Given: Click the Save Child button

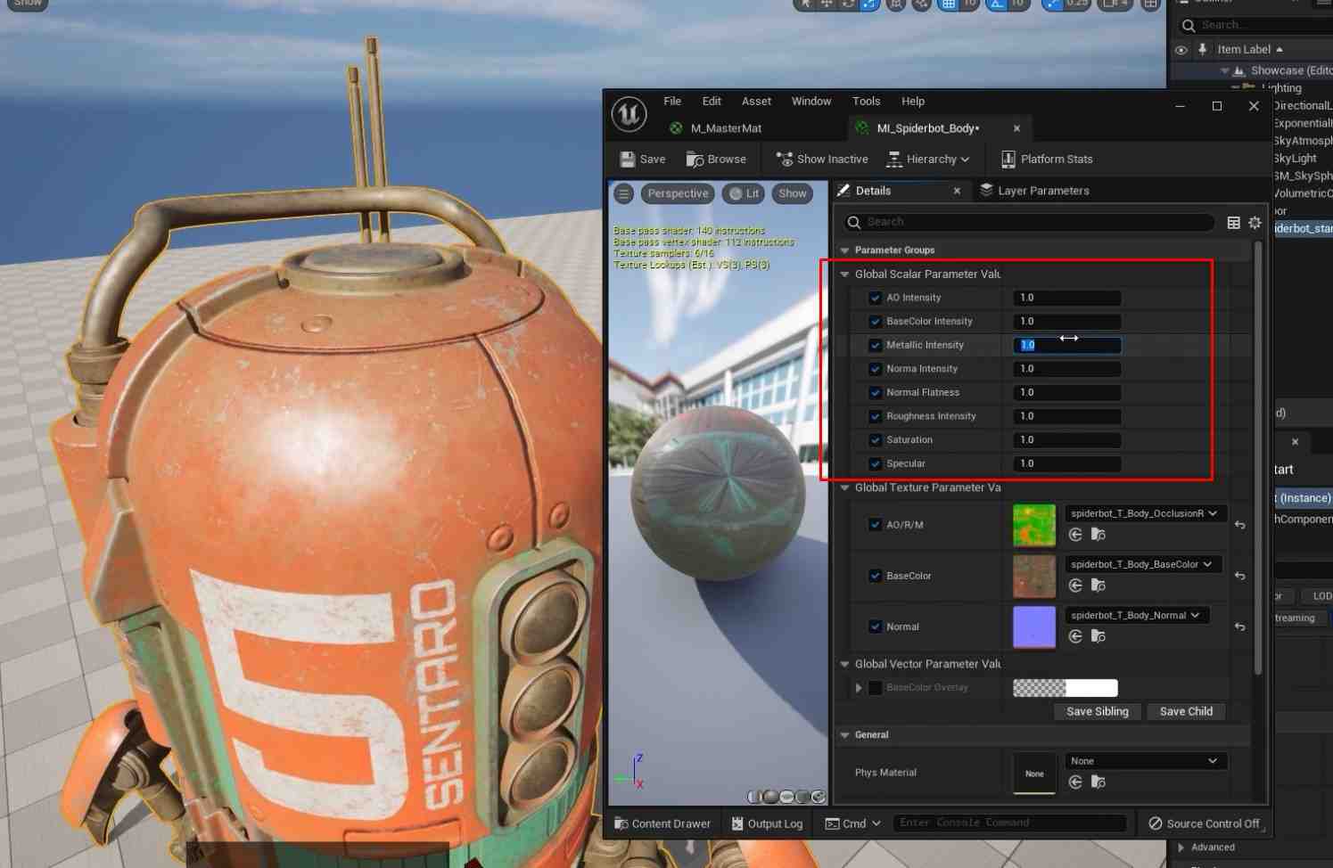Looking at the screenshot, I should (1186, 711).
